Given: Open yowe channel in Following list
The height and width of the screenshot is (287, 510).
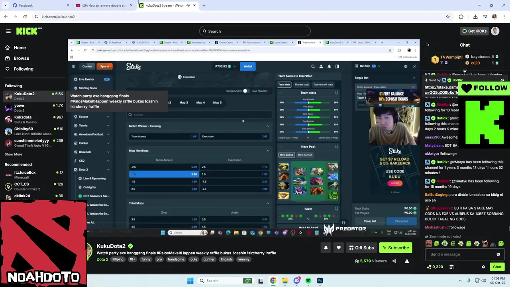Looking at the screenshot, I should pos(34,108).
